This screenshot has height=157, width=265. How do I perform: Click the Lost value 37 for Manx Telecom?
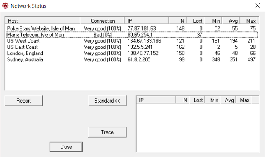pos(200,34)
